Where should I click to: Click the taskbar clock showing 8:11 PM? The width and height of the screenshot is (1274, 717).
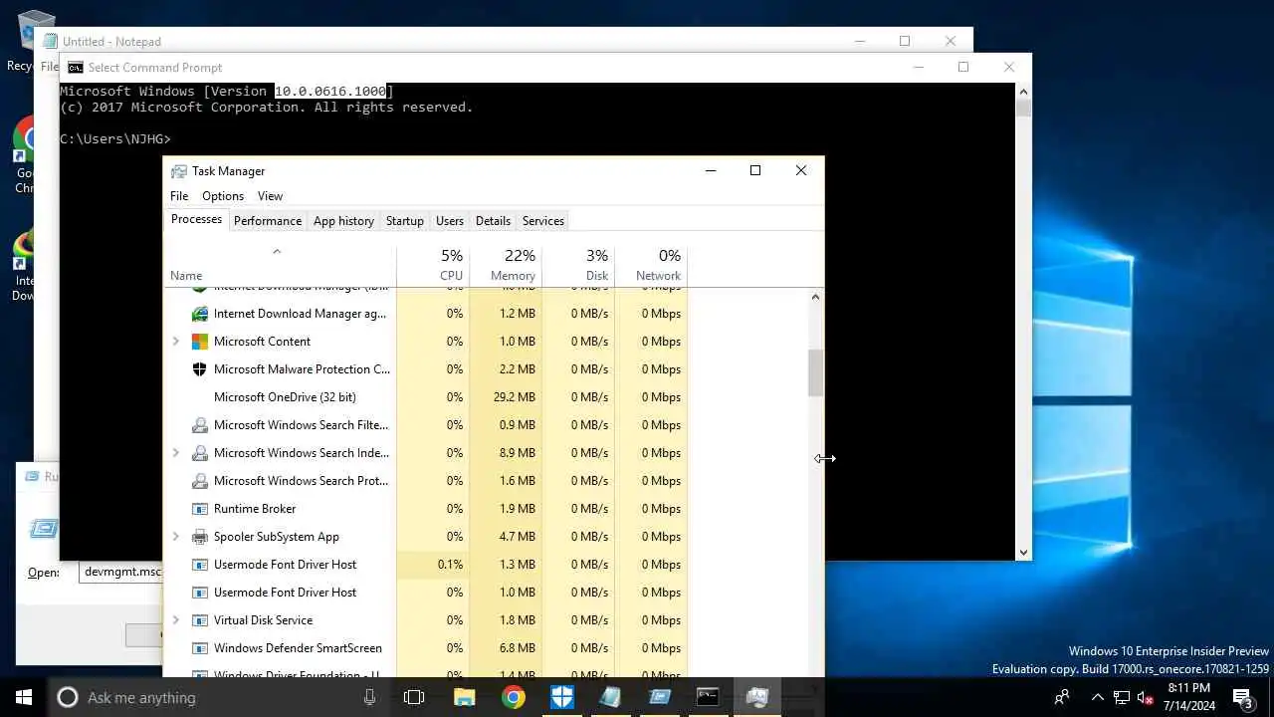[x=1188, y=697]
